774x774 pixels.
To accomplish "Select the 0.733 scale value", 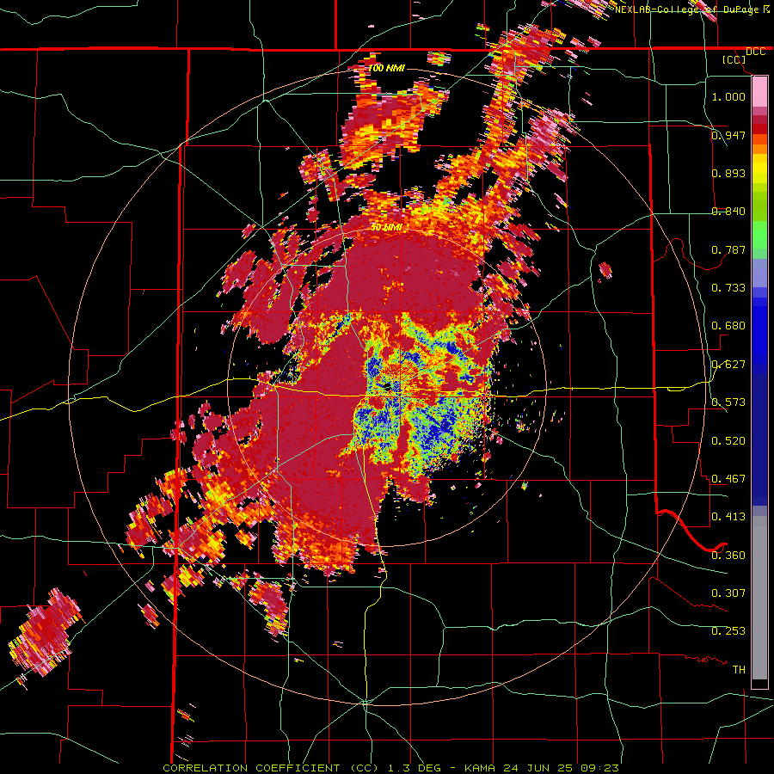I will [728, 288].
